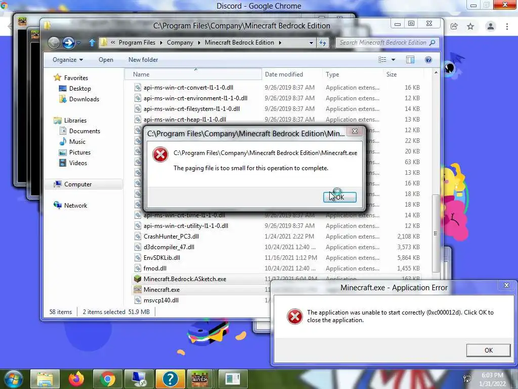Open Pictures library
Screen dimensions: 518x389
[x=79, y=152]
